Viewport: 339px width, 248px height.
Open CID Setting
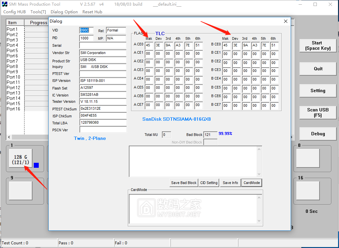point(209,183)
